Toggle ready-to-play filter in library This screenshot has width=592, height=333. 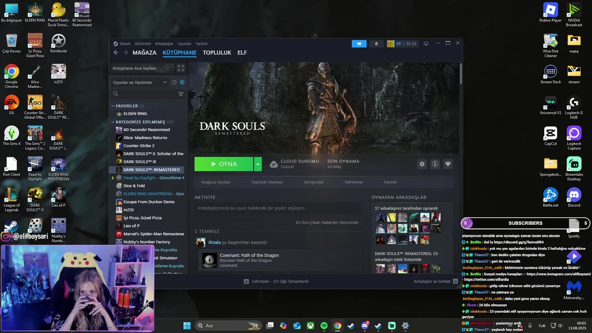(182, 82)
